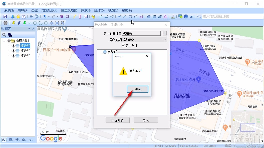Click the undo icon
The height and width of the screenshot is (148, 264).
coord(45,16)
